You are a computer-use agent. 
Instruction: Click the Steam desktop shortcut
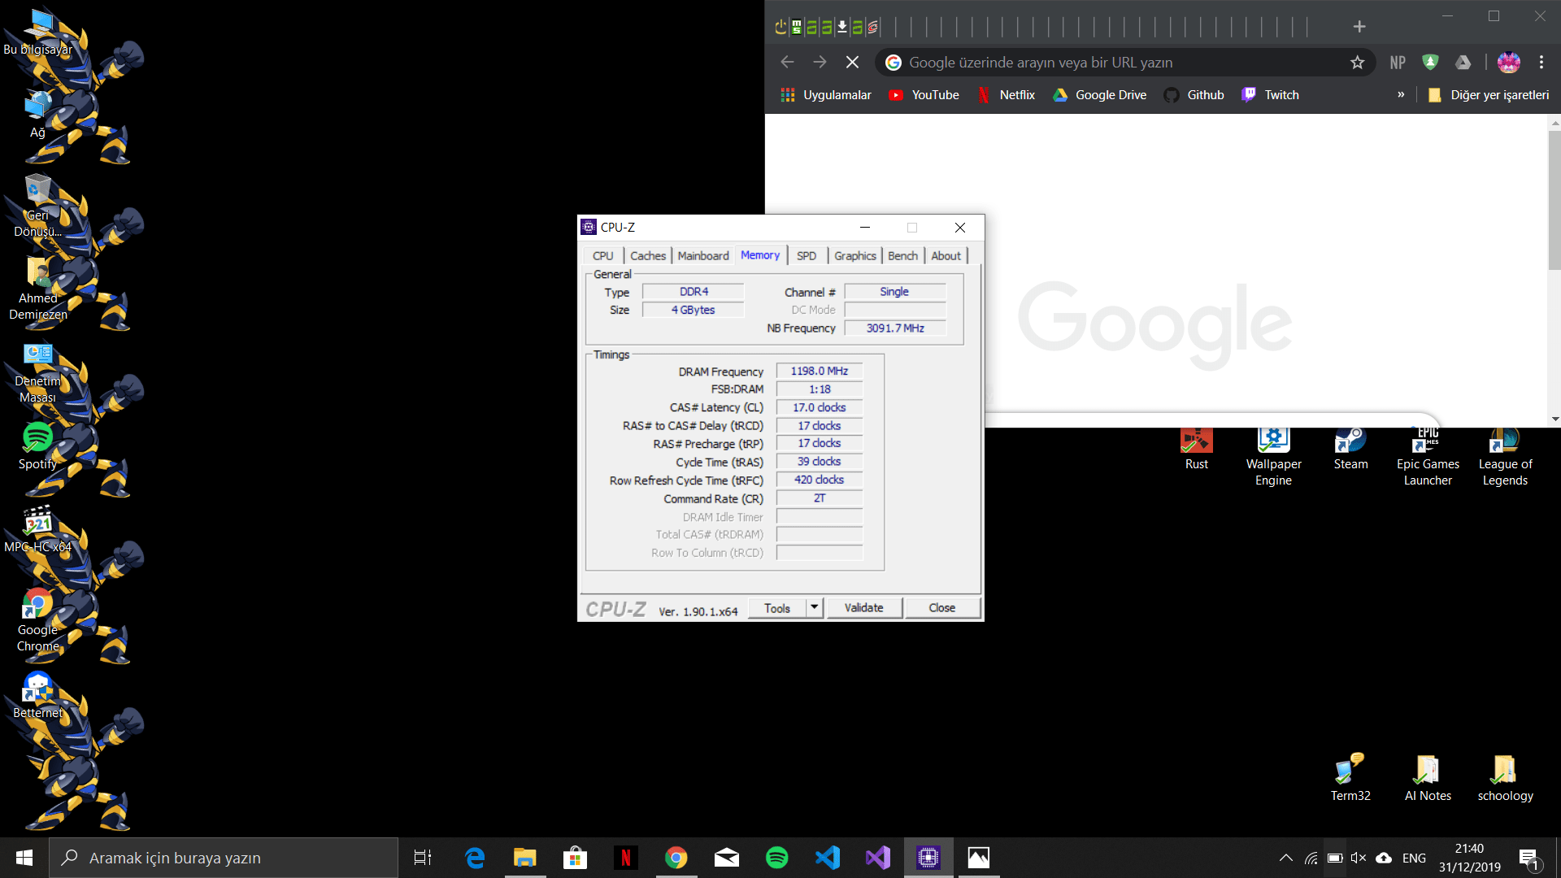click(x=1350, y=450)
